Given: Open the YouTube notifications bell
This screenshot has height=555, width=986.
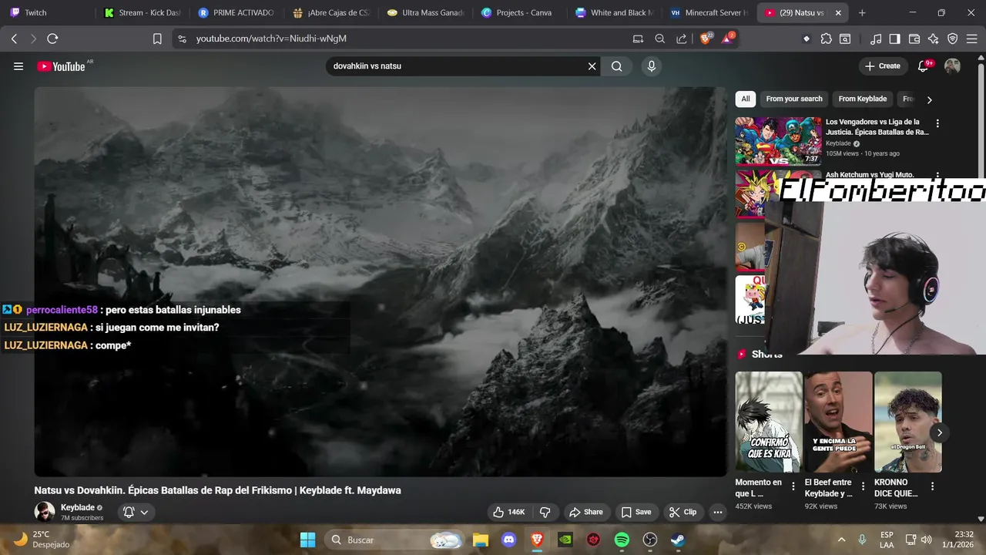Looking at the screenshot, I should coord(923,66).
